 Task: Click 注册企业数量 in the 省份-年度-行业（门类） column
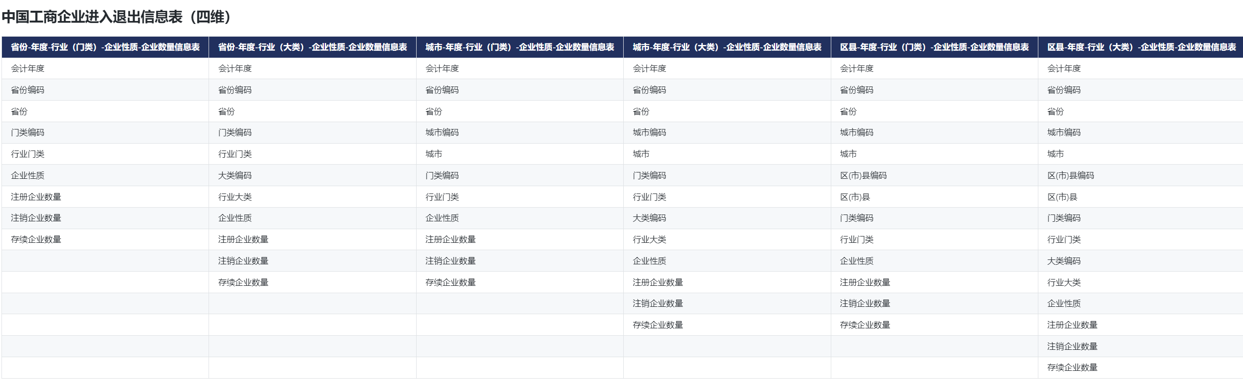36,197
